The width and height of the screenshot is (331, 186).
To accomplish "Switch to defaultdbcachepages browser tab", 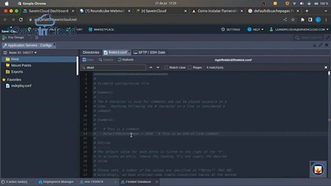I will pyautogui.click(x=274, y=11).
